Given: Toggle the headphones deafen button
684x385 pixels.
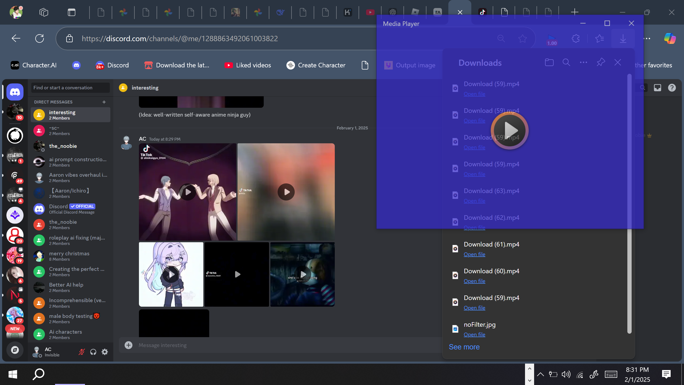Looking at the screenshot, I should click(x=93, y=352).
